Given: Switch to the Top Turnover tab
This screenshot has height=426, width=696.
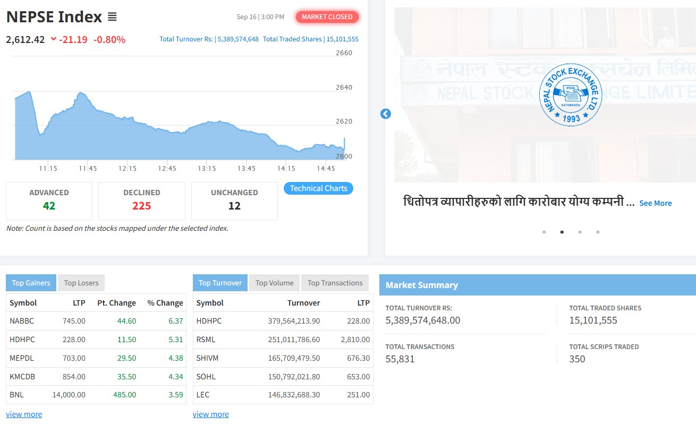Looking at the screenshot, I should [220, 283].
